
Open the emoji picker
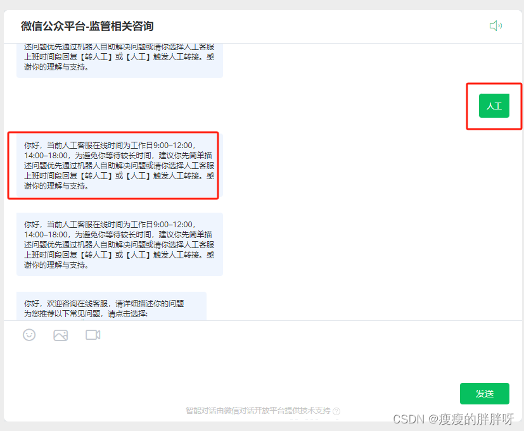(x=29, y=335)
